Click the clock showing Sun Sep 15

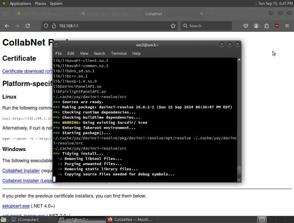[x=275, y=3]
